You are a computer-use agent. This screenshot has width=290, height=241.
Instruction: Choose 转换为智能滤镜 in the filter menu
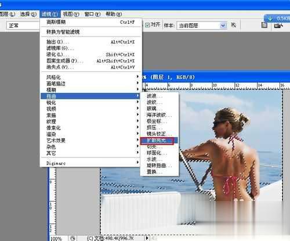click(x=91, y=32)
